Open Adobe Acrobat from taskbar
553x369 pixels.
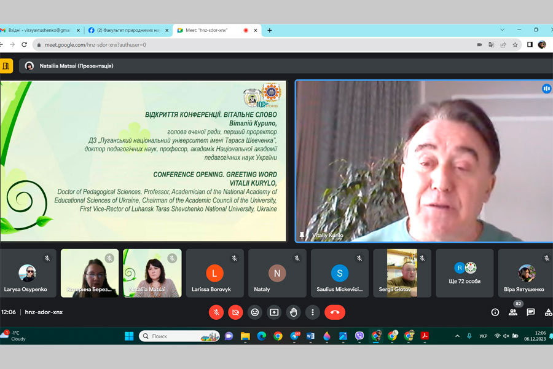coord(425,336)
